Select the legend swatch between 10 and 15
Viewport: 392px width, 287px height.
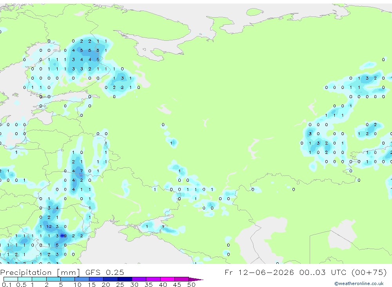82,279
